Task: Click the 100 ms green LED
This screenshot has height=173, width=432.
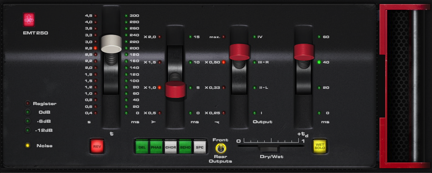Action: pos(126,81)
